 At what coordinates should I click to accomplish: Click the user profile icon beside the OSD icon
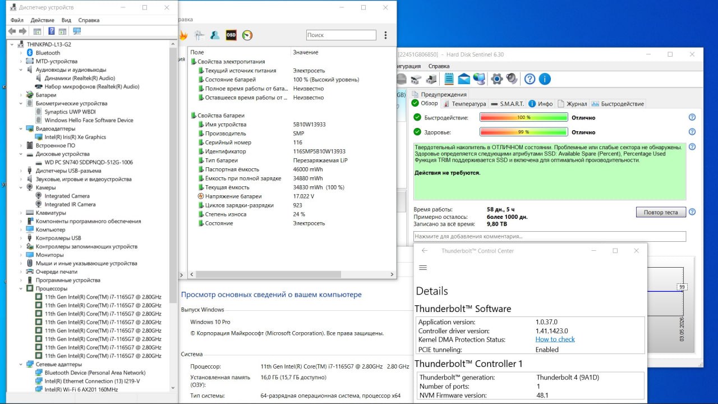coord(215,35)
